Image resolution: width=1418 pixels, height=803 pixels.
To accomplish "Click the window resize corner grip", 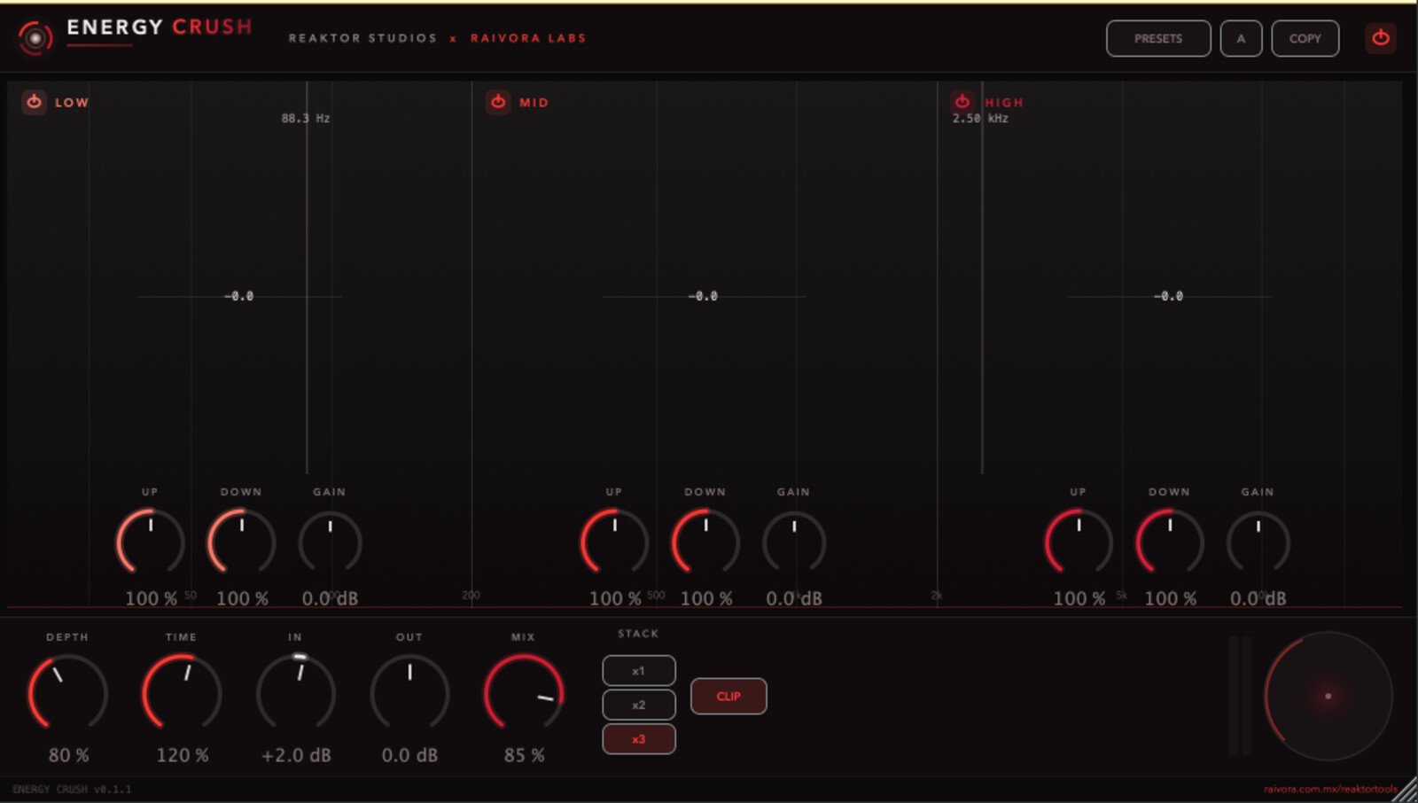I will point(1406,790).
